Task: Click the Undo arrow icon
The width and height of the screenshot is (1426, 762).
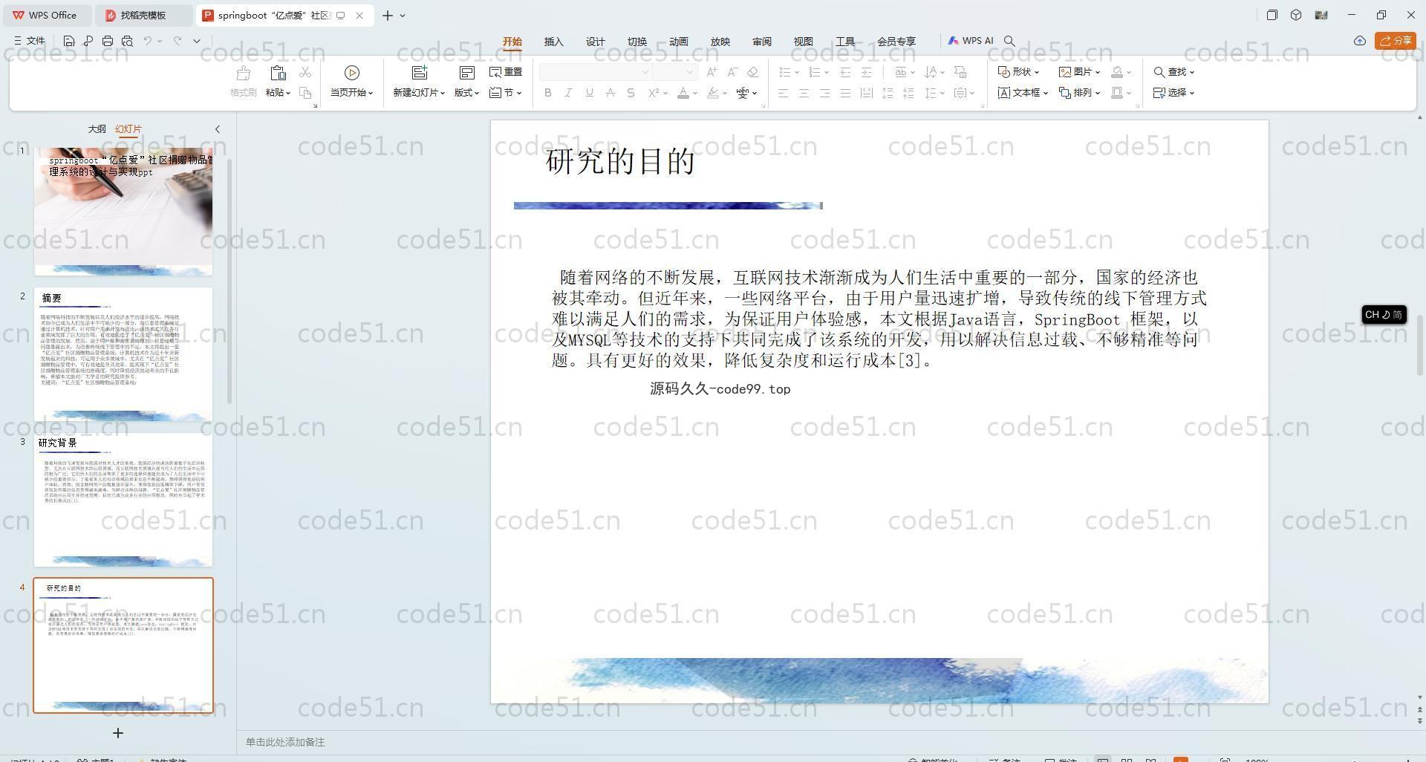Action: tap(148, 41)
